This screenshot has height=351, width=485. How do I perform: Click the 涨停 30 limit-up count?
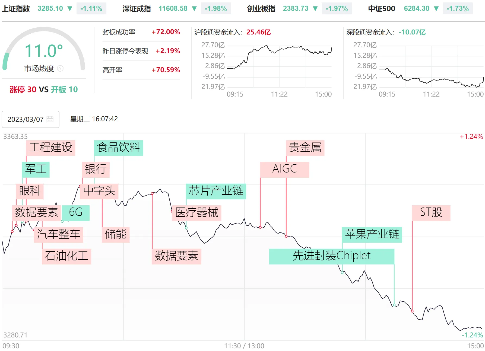tap(23, 90)
